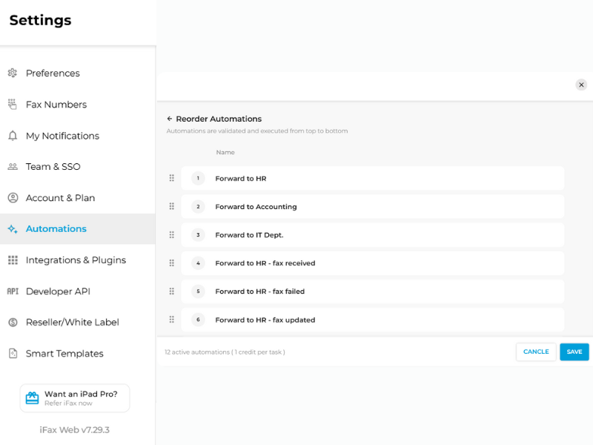Click the Preferences gear icon
The image size is (593, 445).
coord(12,73)
